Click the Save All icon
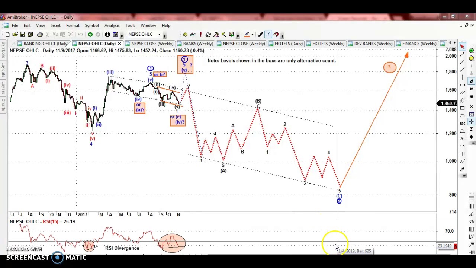The image size is (476, 268). tap(30, 34)
